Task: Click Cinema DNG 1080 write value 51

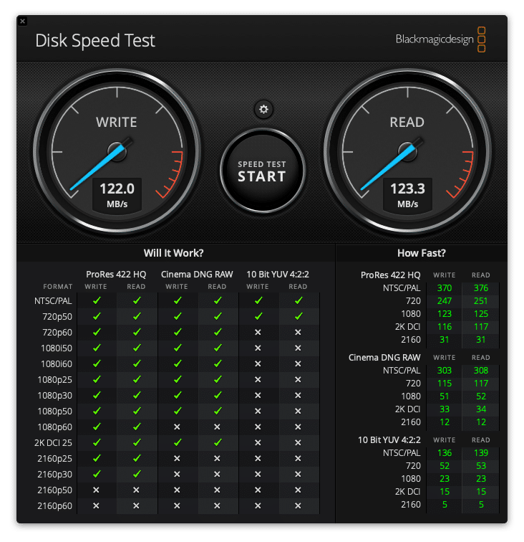Action: (x=445, y=396)
